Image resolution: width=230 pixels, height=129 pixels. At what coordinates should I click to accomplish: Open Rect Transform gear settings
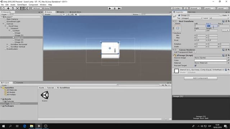tap(229, 21)
